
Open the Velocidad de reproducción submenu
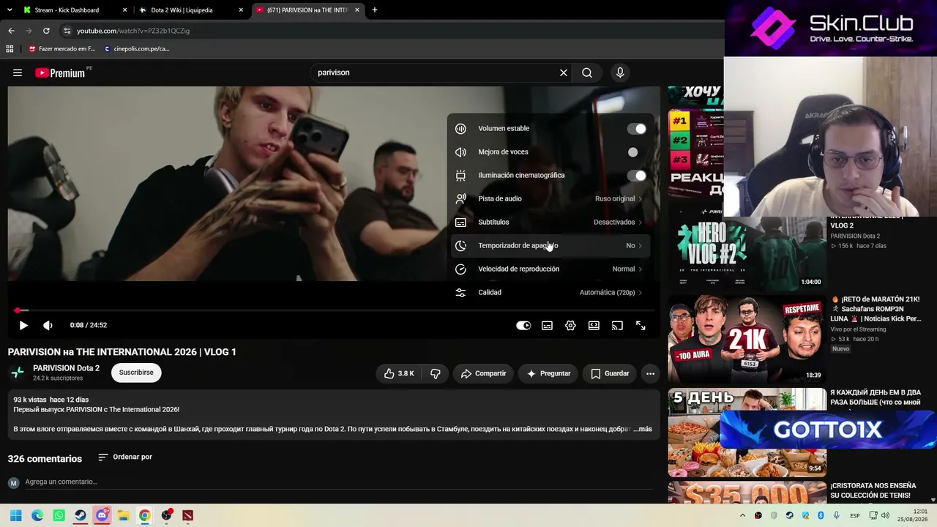(550, 269)
